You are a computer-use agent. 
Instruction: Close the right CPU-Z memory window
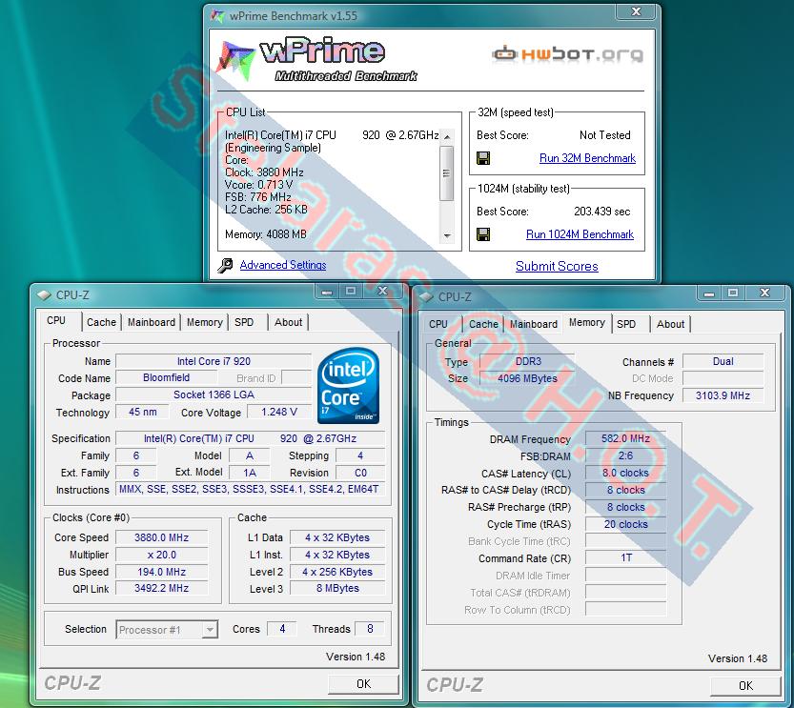click(x=764, y=293)
